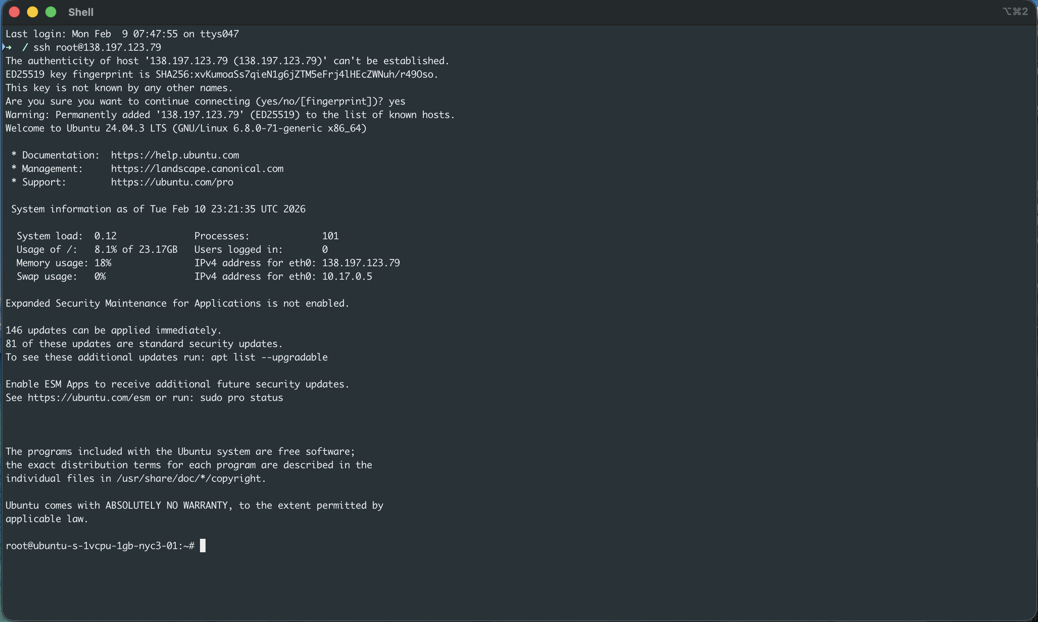Viewport: 1038px width, 622px height.
Task: Open the ubuntu.com/esm link
Action: coord(88,398)
